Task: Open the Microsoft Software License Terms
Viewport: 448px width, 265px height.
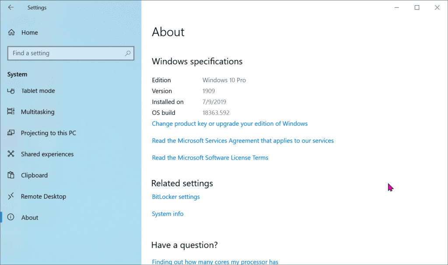Action: (x=210, y=157)
